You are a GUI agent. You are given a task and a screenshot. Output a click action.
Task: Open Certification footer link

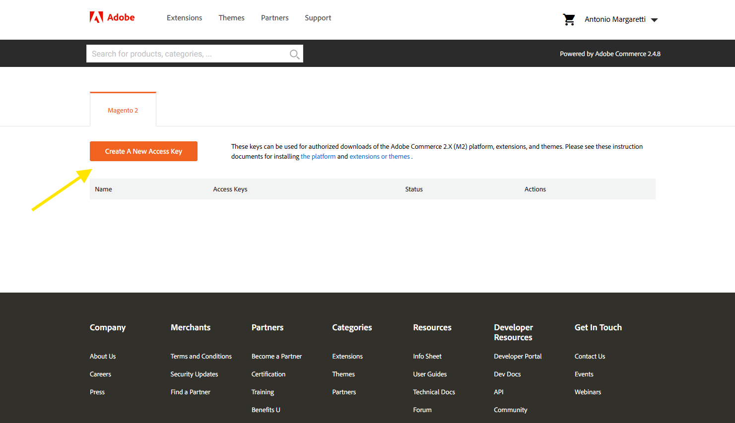coord(268,374)
